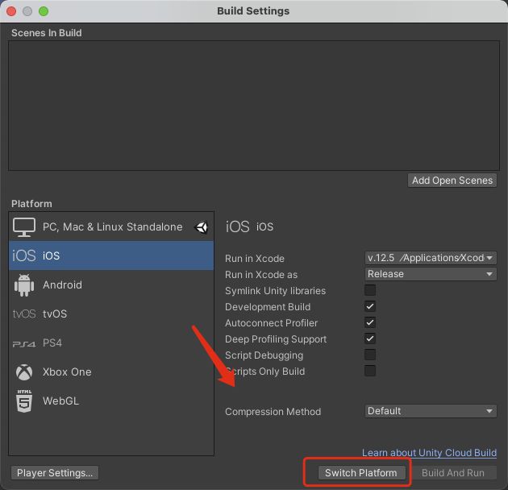508x490 pixels.
Task: Click the HTML5 WebGL icon
Action: coord(24,401)
